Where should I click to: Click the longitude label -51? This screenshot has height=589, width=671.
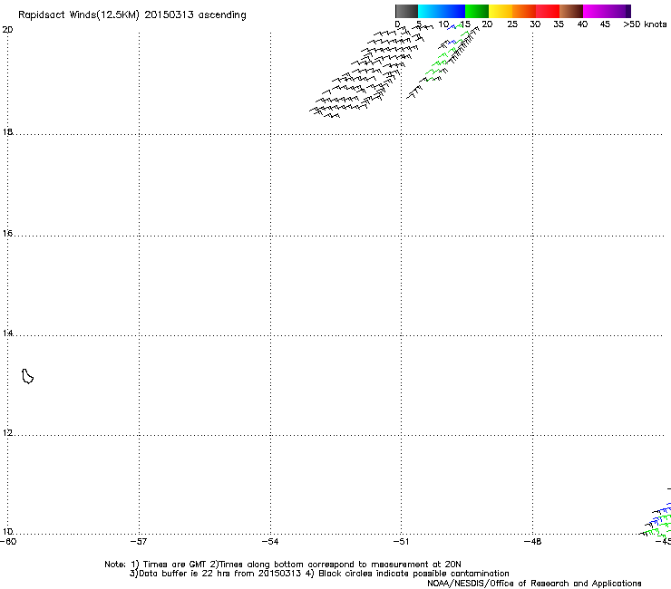tap(401, 542)
